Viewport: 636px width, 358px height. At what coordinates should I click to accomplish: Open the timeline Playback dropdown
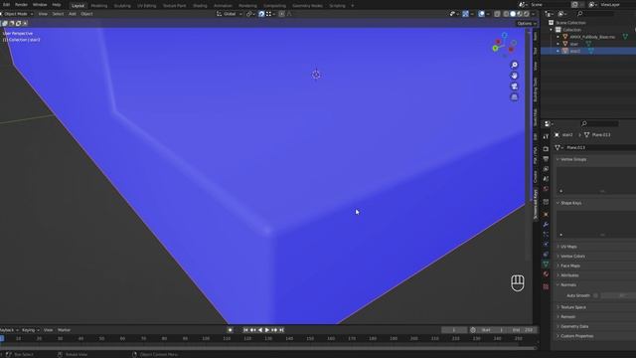[x=8, y=330]
